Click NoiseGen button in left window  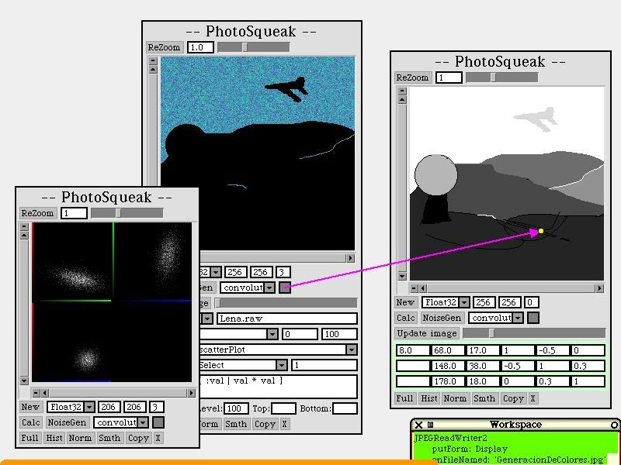[x=67, y=422]
